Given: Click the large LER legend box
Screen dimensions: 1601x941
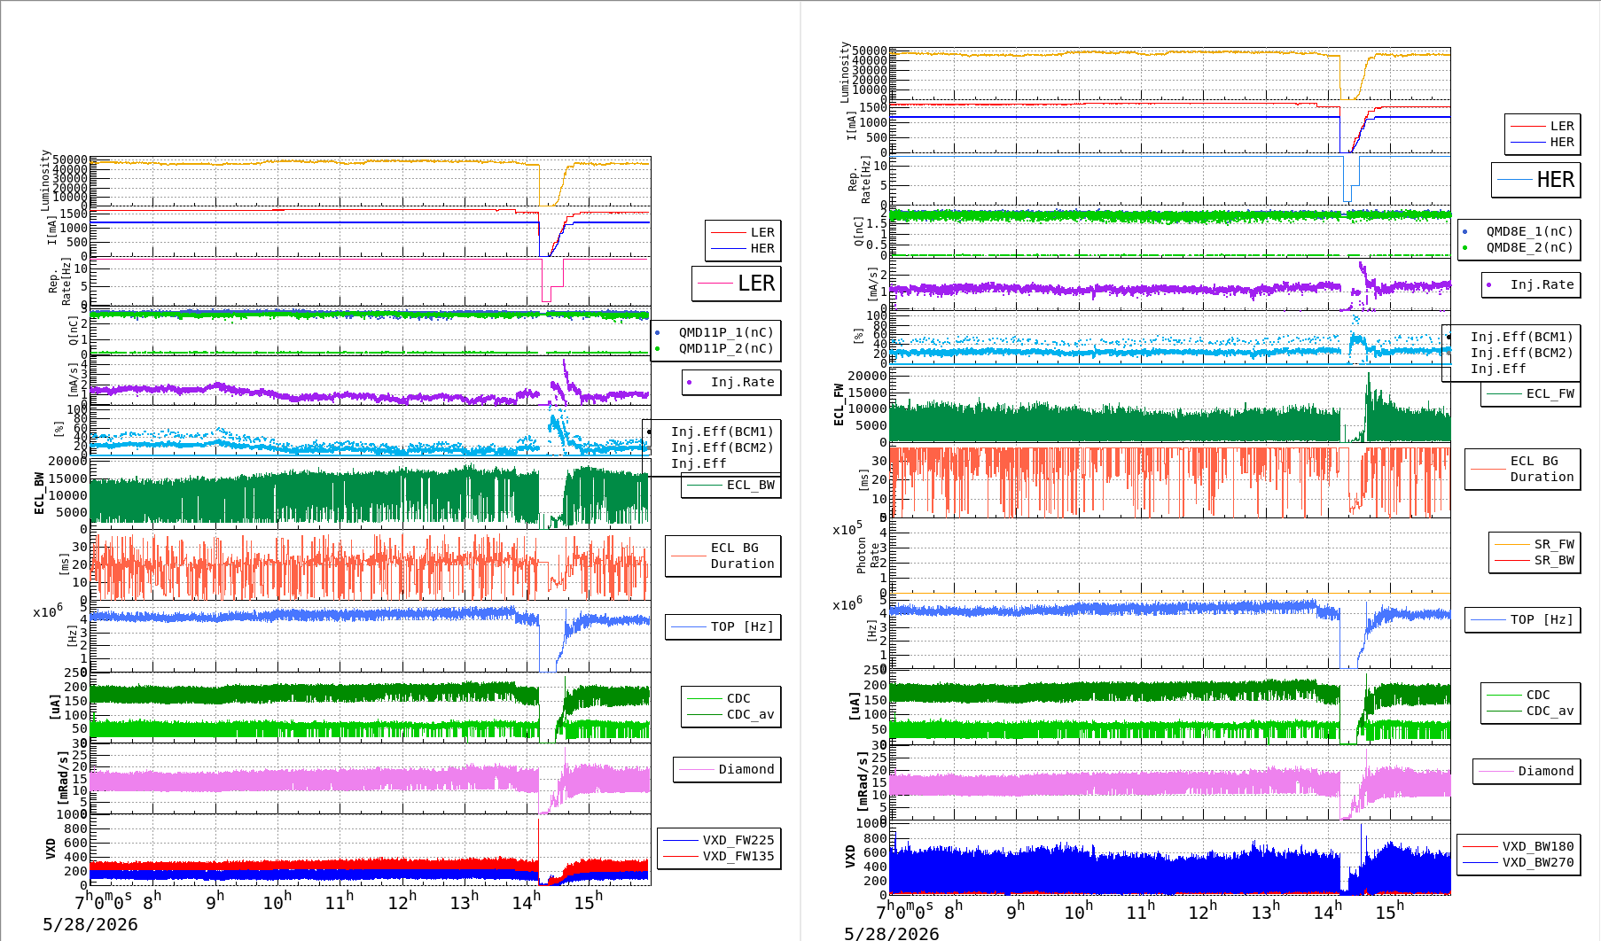Looking at the screenshot, I should [x=737, y=284].
